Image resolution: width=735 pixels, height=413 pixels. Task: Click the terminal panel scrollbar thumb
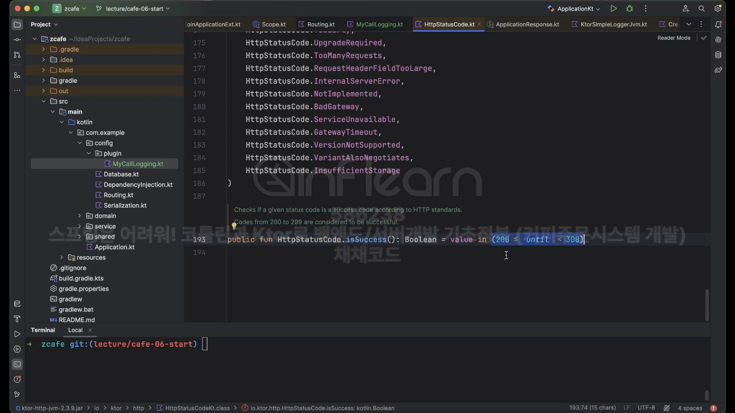pos(707,395)
